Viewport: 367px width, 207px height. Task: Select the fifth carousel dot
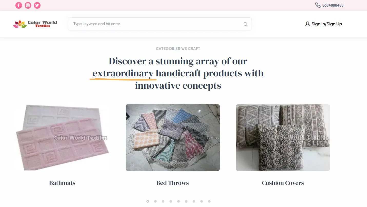tap(178, 201)
